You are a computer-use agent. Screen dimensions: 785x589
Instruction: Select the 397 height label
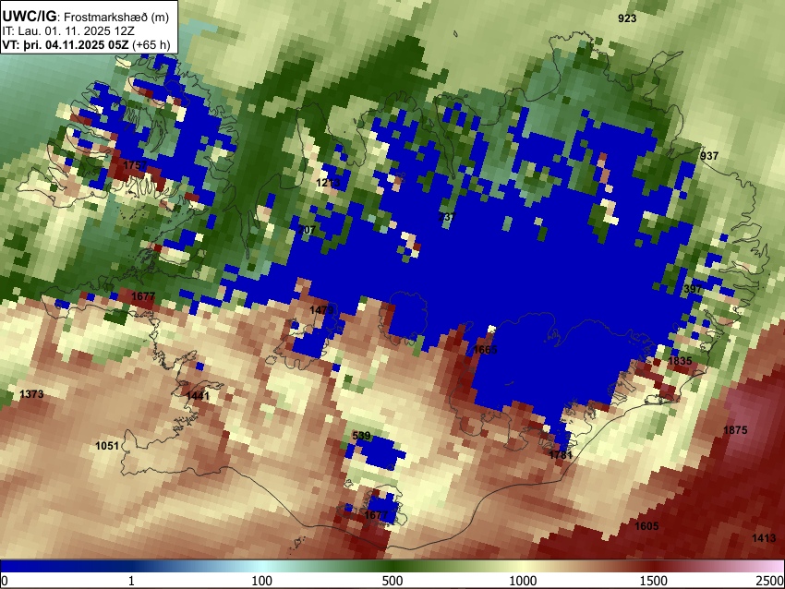tap(693, 289)
